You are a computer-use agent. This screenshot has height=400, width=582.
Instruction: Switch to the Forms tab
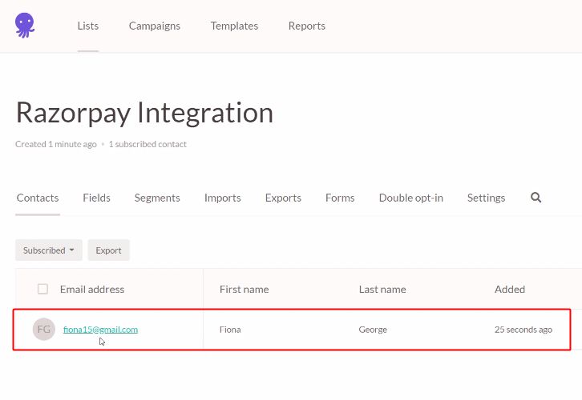[x=340, y=198]
